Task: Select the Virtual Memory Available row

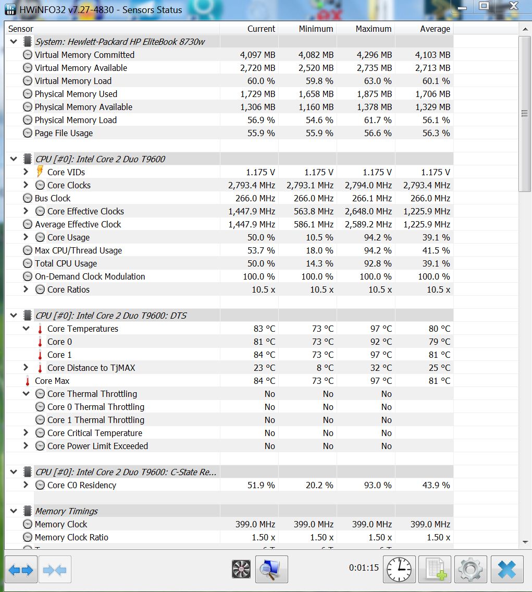Action: (x=229, y=68)
